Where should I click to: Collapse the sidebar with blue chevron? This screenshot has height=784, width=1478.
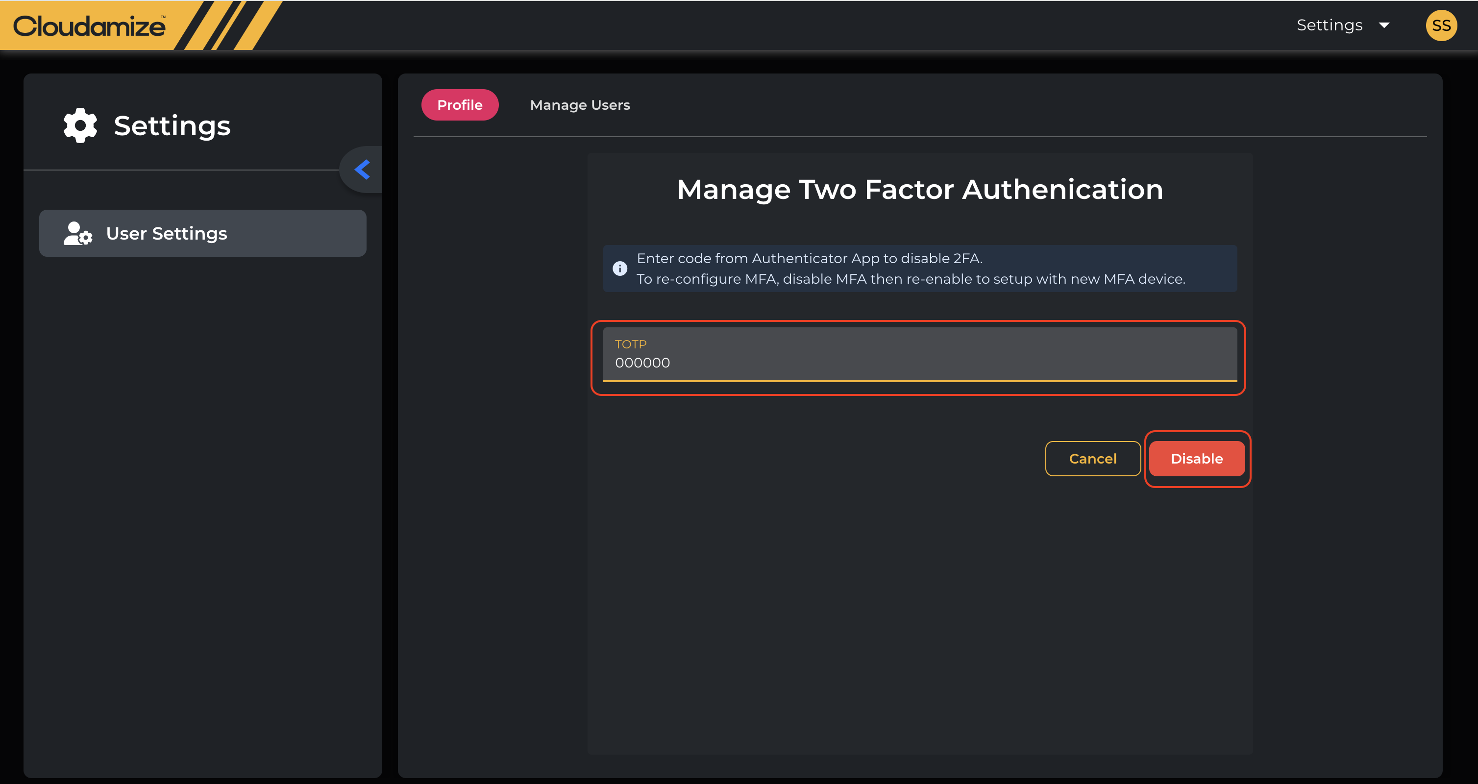[363, 170]
